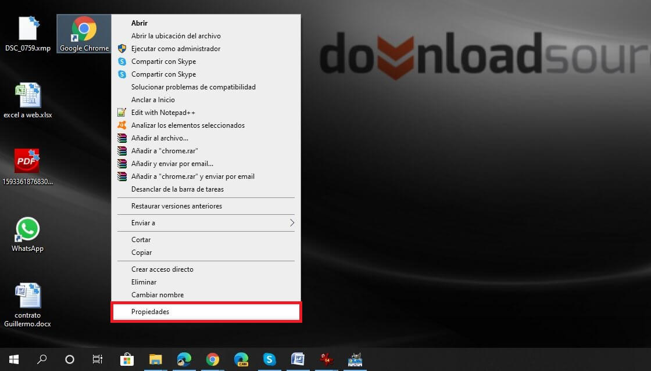Choose Copiar in context menu

(206, 253)
